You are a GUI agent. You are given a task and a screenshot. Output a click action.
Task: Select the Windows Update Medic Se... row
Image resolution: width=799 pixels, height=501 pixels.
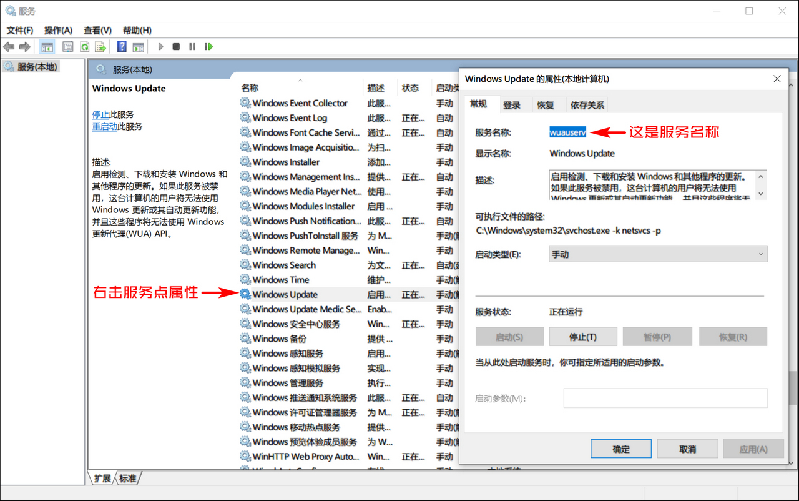(350, 309)
